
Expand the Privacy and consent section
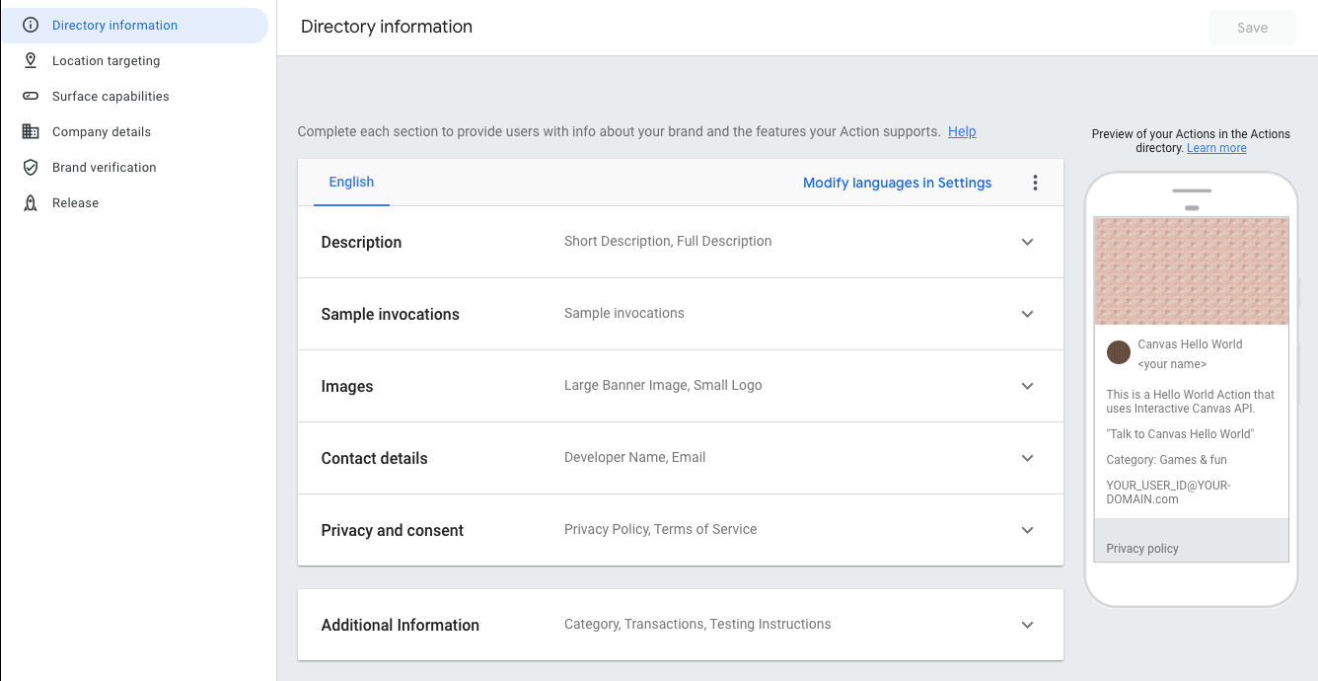(1027, 530)
